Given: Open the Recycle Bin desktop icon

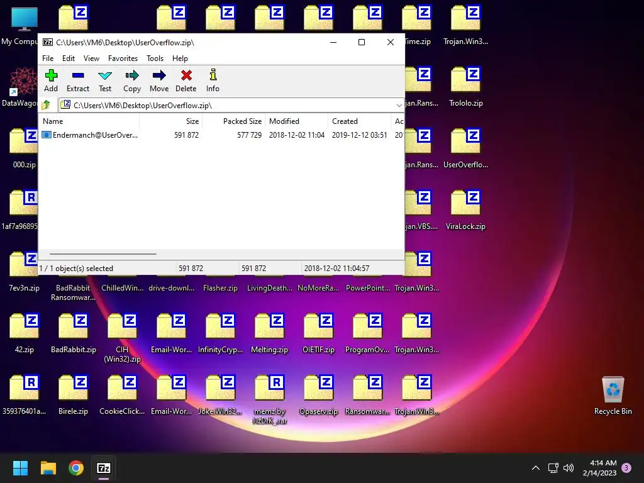Looking at the screenshot, I should (613, 395).
